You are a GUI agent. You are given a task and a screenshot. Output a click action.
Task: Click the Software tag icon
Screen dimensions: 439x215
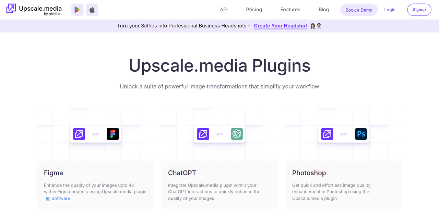coord(48,199)
